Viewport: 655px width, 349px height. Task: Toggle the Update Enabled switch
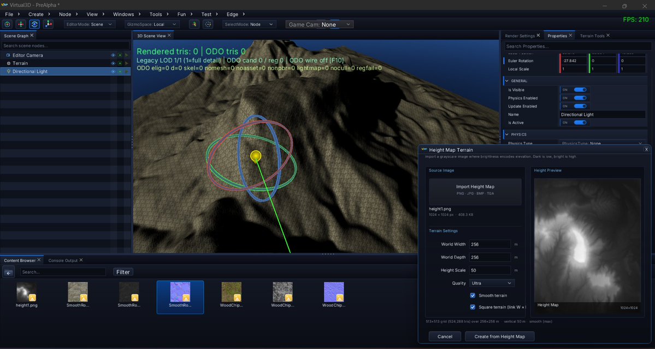click(580, 106)
